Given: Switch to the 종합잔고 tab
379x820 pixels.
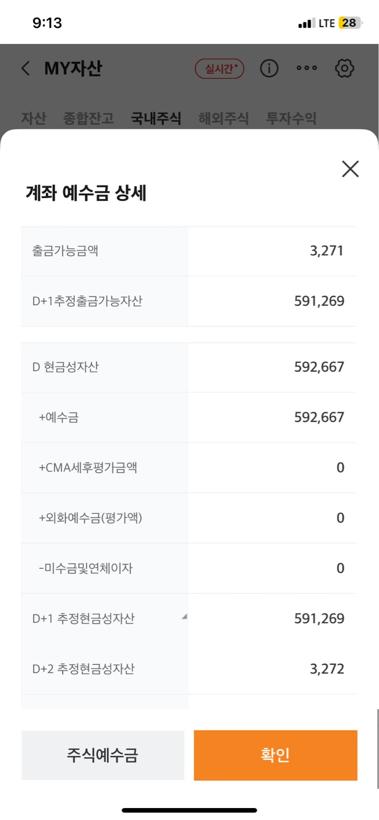Looking at the screenshot, I should coord(88,118).
